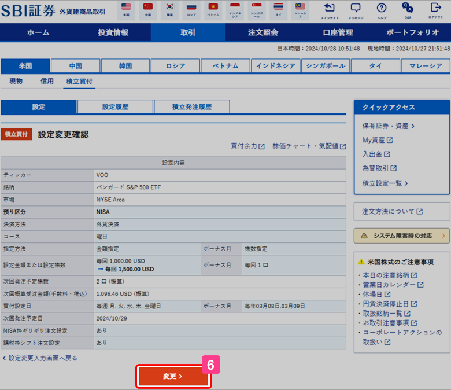Viewport: 451px width, 390px height.
Task: Go back via 設定変更入力画面へ戻る link
Action: tap(40, 358)
